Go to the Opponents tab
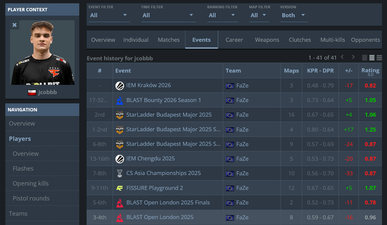The width and height of the screenshot is (387, 225). [365, 40]
